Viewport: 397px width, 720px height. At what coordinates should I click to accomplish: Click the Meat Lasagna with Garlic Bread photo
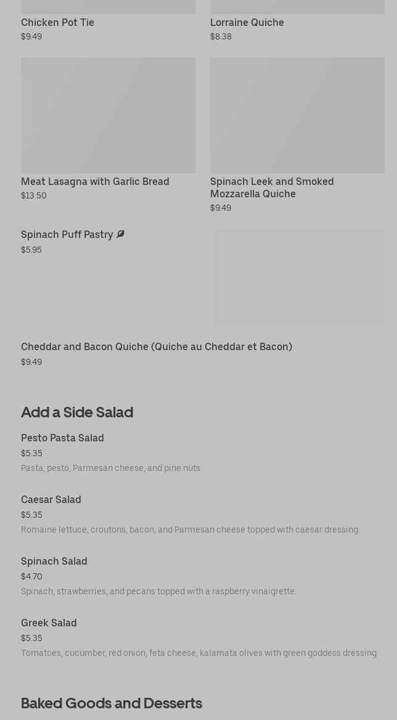click(x=108, y=115)
